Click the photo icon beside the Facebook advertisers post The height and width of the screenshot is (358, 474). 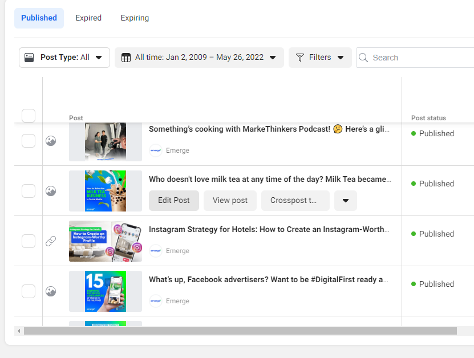[51, 291]
